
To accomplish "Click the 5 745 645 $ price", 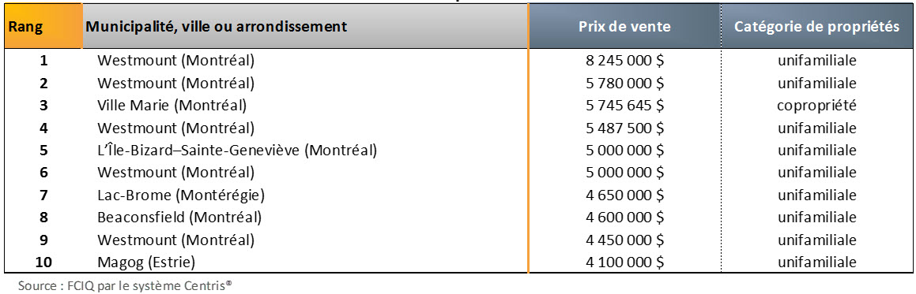I will tap(624, 106).
